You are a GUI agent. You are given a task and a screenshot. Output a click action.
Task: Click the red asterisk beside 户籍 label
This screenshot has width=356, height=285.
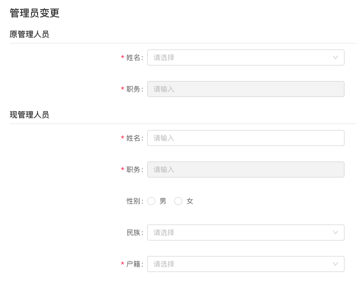click(123, 264)
